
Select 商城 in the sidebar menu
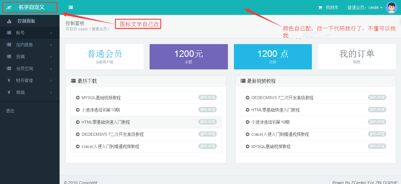(x=20, y=92)
